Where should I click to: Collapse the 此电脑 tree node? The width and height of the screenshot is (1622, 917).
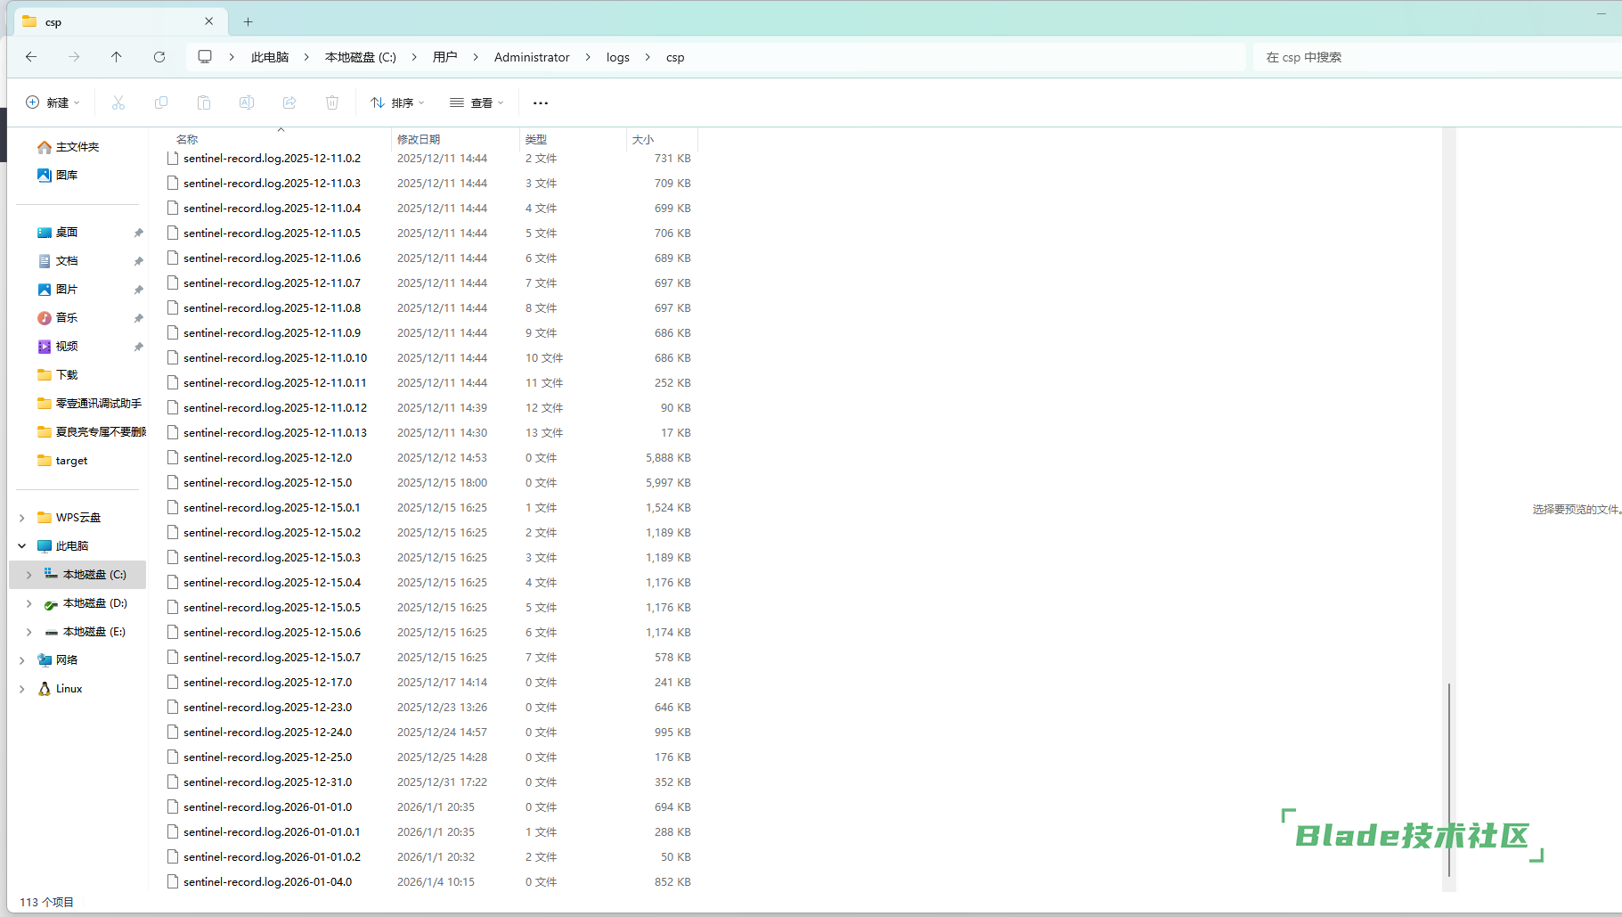22,546
